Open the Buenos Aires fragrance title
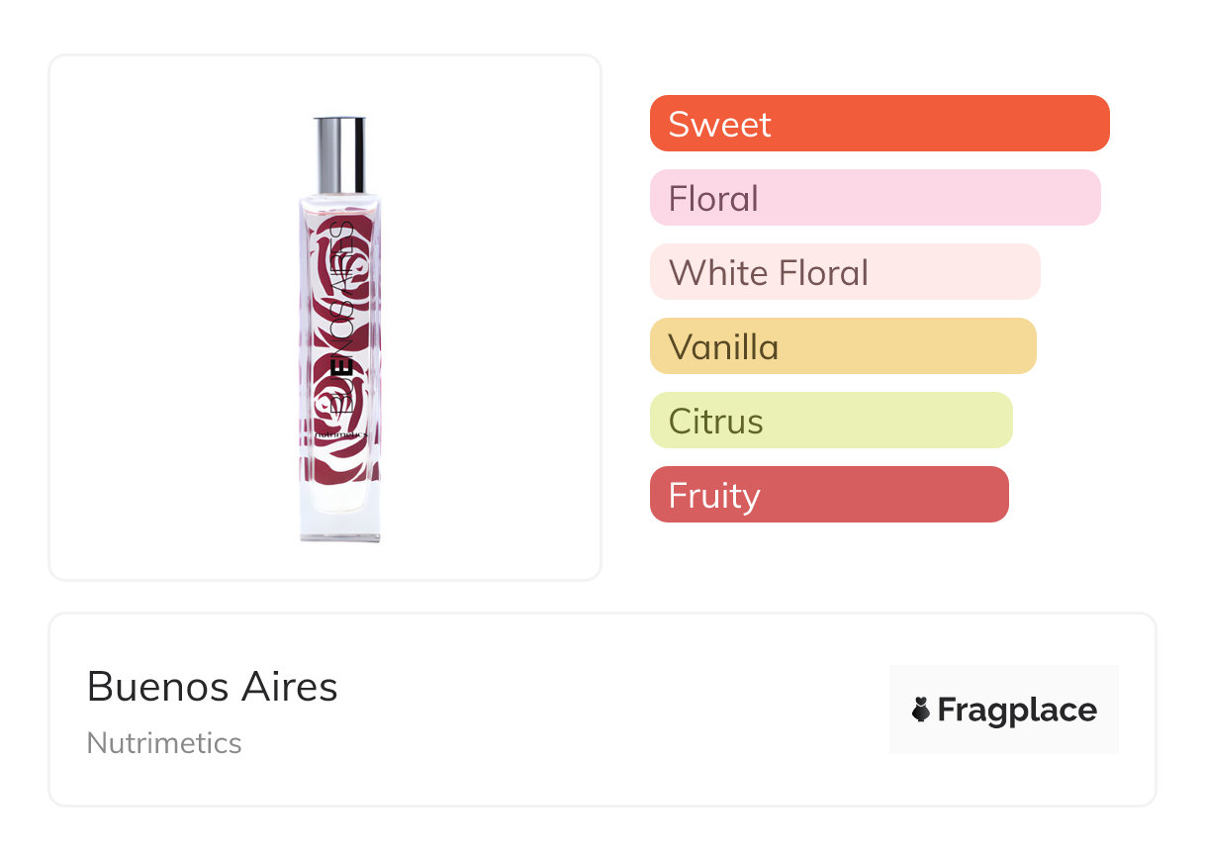 (x=213, y=687)
